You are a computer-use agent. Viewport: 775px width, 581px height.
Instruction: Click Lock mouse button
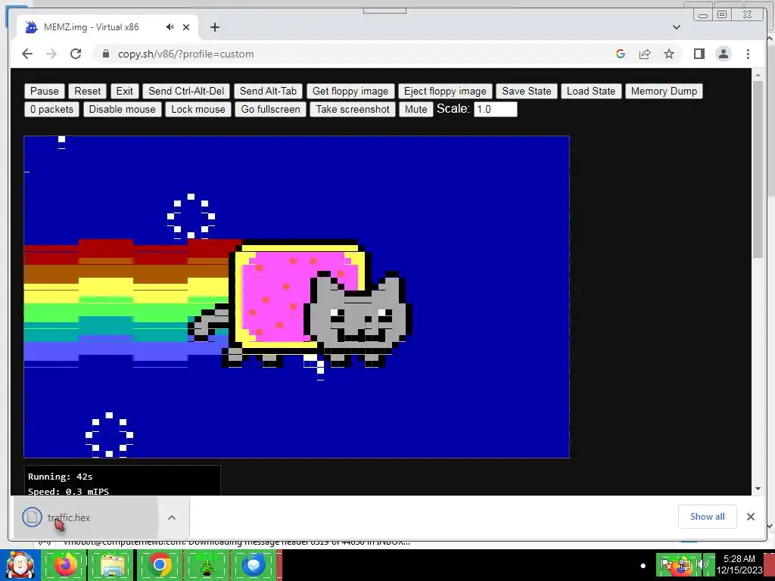198,109
